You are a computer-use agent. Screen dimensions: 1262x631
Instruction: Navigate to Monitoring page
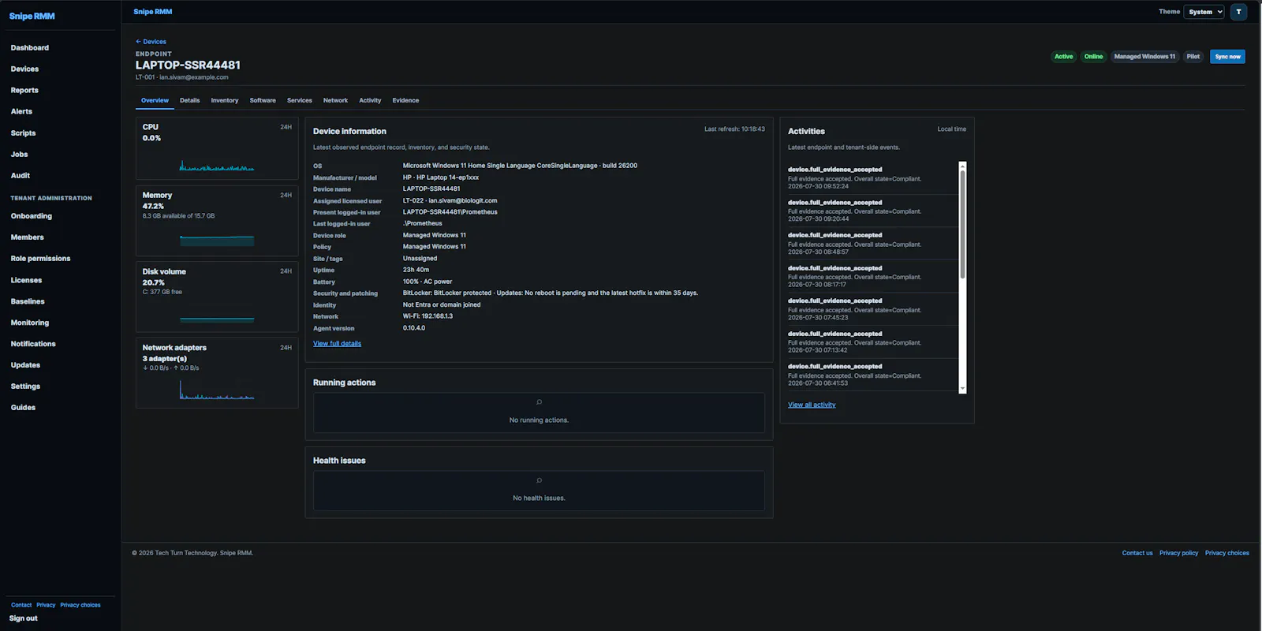(30, 323)
